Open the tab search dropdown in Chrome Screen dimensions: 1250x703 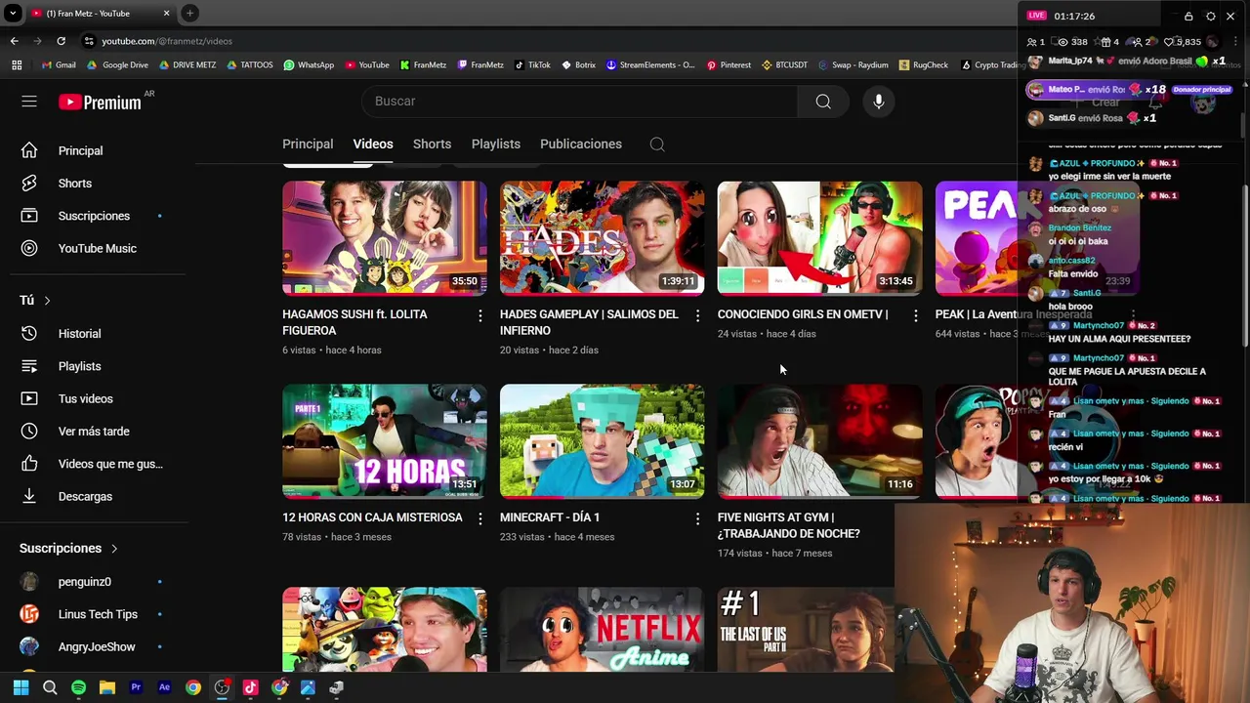13,14
